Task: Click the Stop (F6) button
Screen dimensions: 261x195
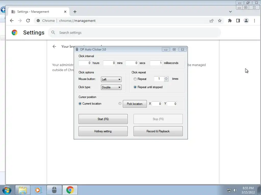Action: [x=158, y=119]
